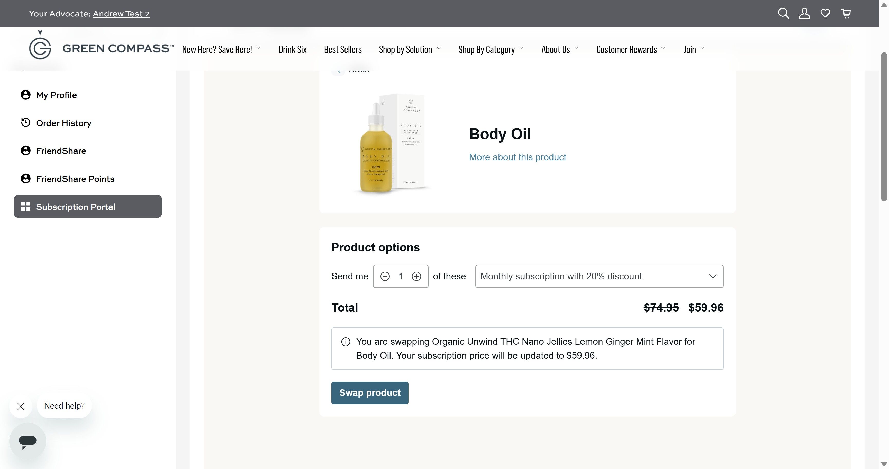Dismiss the Need help prompt
889x469 pixels.
[21, 406]
